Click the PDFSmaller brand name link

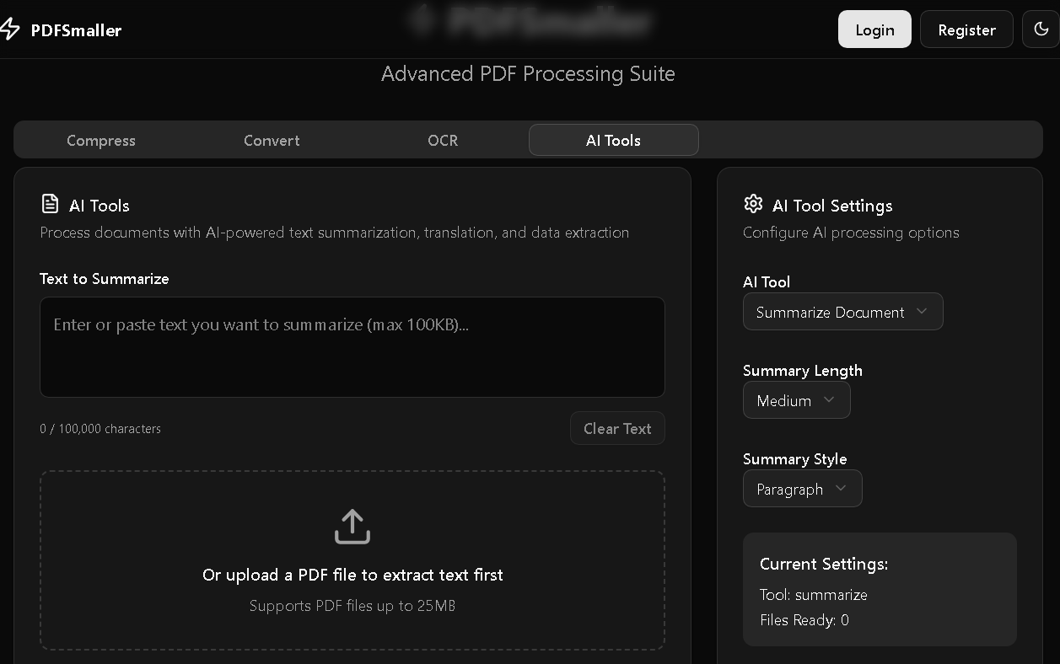coord(76,29)
